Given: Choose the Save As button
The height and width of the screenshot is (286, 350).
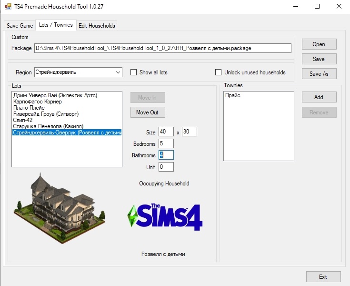Looking at the screenshot, I should click(x=319, y=74).
